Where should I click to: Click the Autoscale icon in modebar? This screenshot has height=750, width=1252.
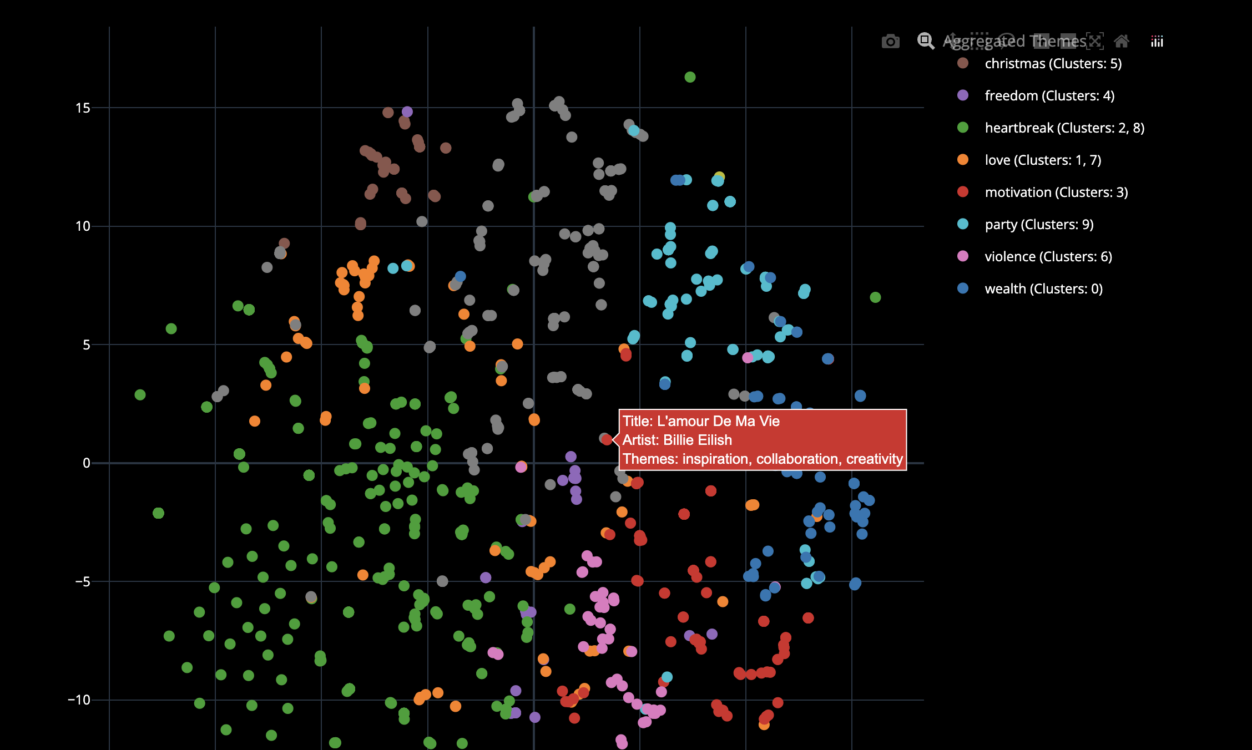1095,41
